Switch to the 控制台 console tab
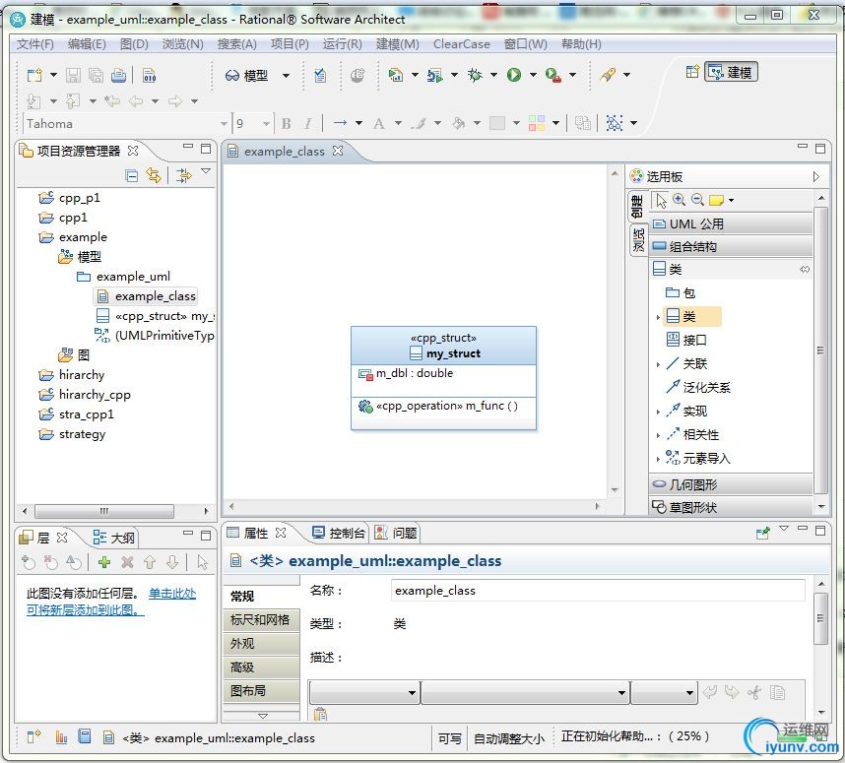 (x=339, y=533)
